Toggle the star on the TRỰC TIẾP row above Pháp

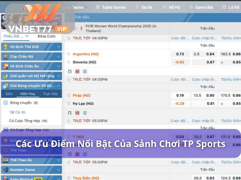pyautogui.click(x=69, y=79)
